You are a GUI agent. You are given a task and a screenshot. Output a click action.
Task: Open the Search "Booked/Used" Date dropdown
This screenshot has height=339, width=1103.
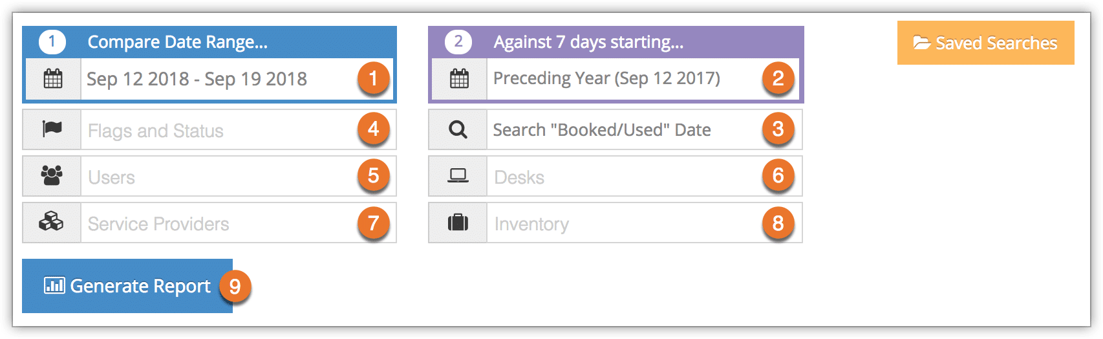644,129
